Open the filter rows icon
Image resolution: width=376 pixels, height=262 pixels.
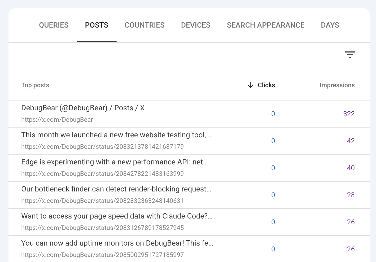click(350, 55)
